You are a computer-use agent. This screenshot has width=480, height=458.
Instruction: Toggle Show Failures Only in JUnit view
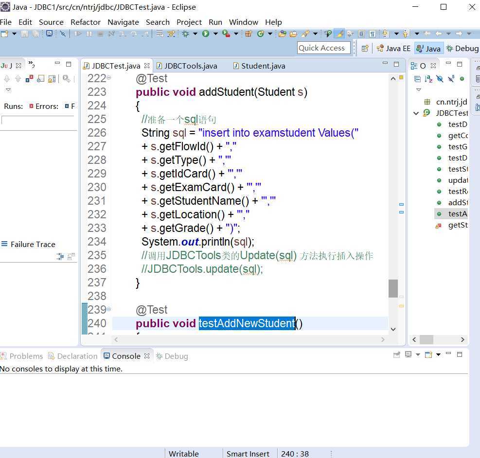(x=29, y=79)
